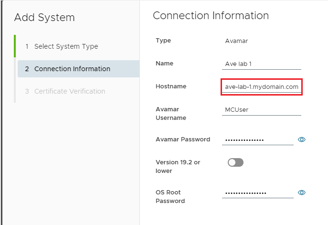The width and height of the screenshot is (328, 225).
Task: Click the Avamar Password label
Action: point(183,139)
